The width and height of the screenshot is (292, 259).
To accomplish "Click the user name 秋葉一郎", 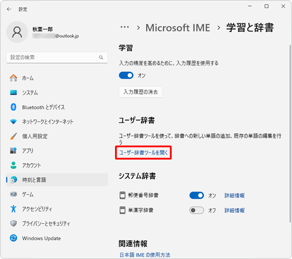I will (x=43, y=29).
